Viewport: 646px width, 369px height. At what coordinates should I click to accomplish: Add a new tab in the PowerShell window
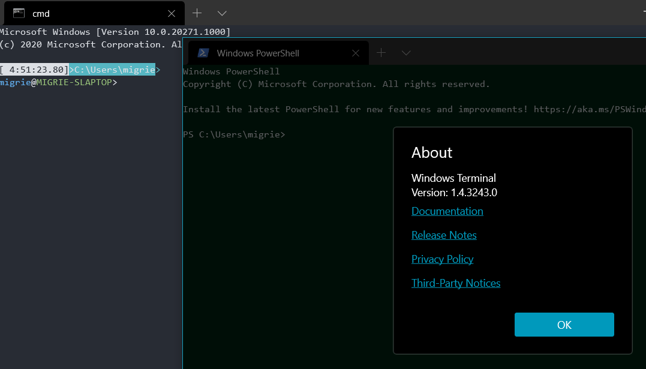tap(381, 53)
